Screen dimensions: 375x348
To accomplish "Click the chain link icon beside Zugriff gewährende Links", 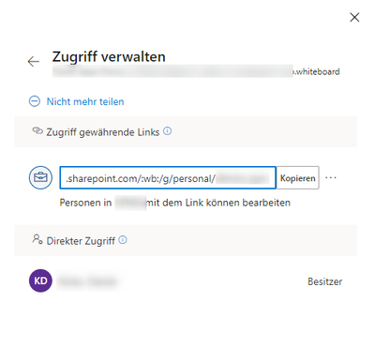I will [x=37, y=131].
